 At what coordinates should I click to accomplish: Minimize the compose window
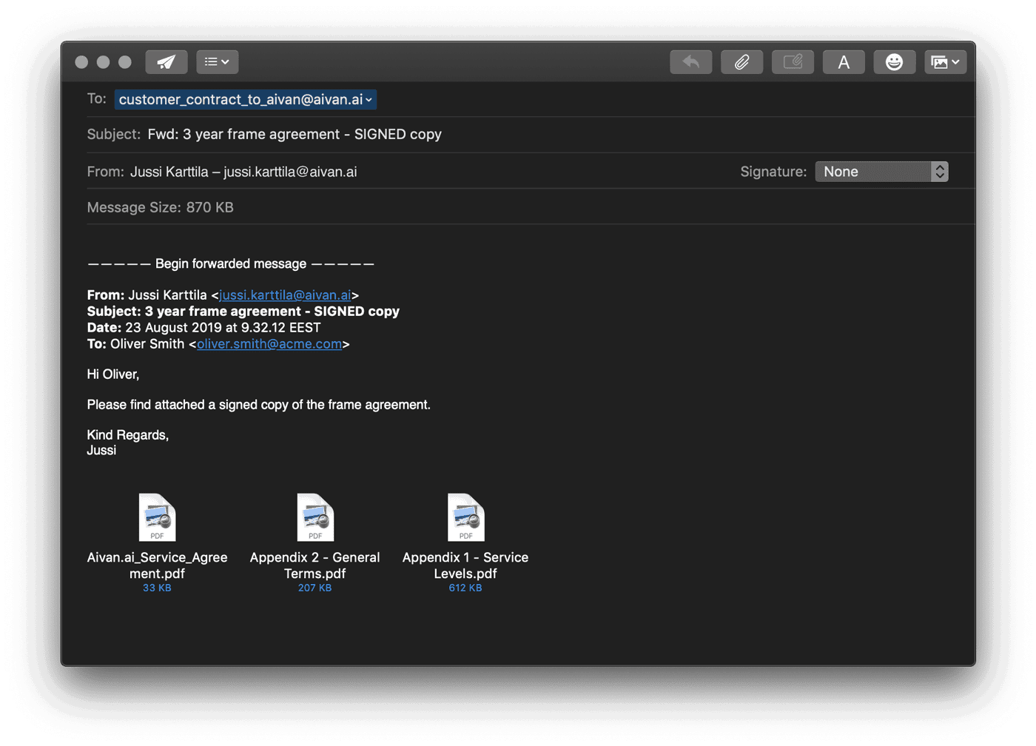pos(104,62)
